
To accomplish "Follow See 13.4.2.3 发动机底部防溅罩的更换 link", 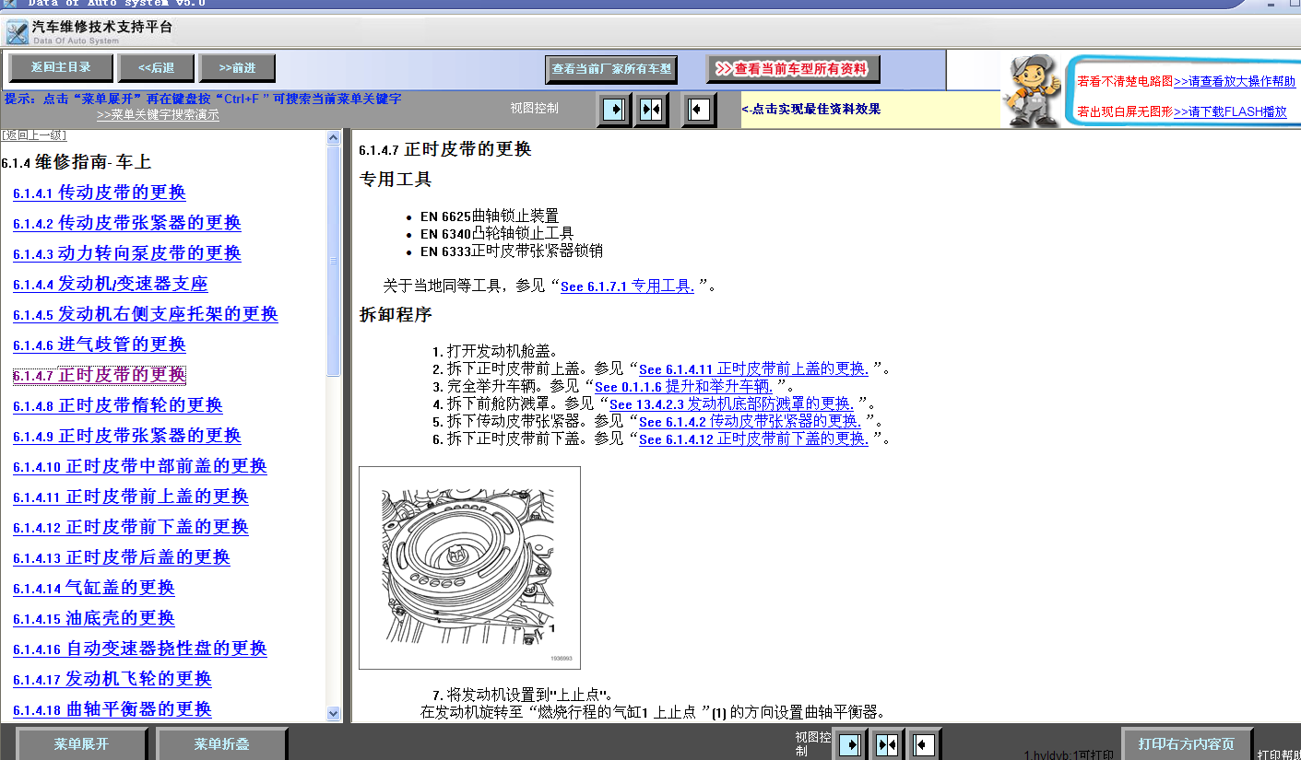I will pyautogui.click(x=732, y=404).
